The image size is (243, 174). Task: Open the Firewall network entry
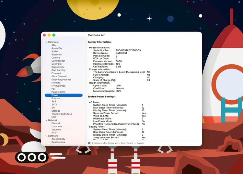(55, 123)
